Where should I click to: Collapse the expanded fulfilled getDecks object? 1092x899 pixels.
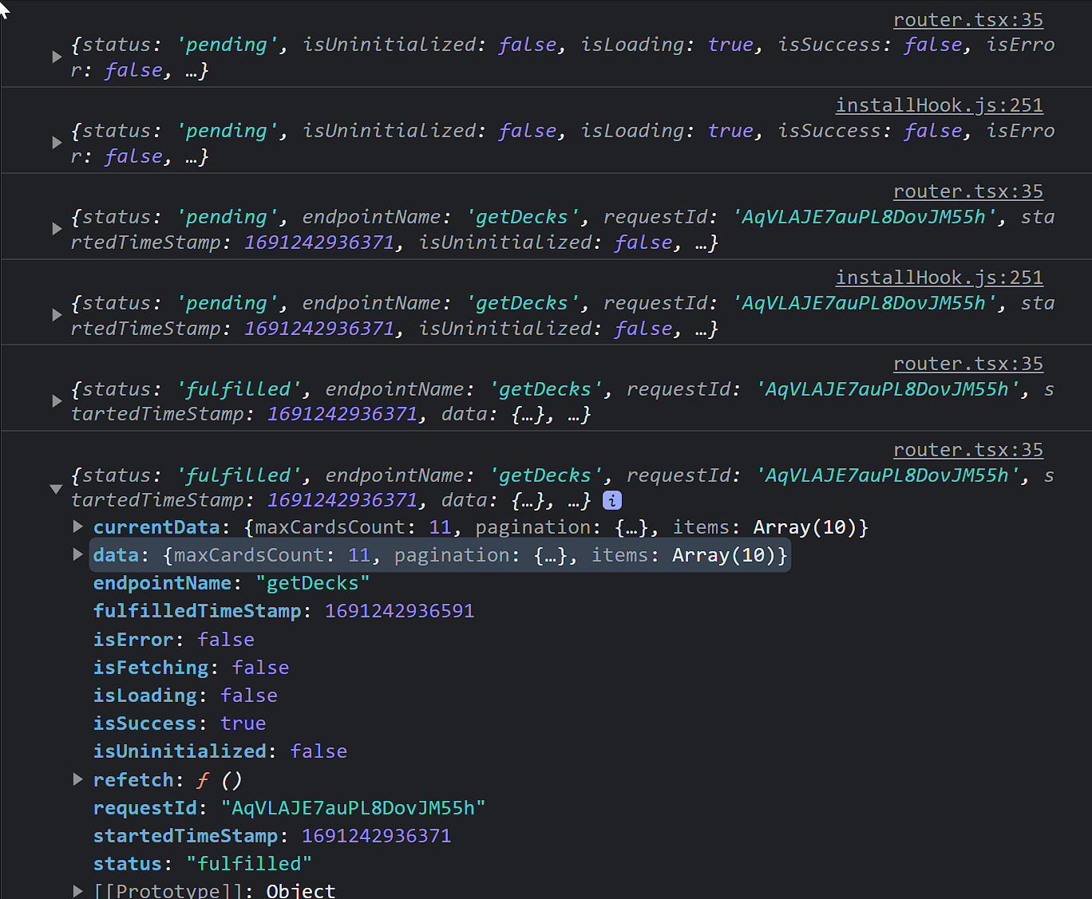coord(56,488)
